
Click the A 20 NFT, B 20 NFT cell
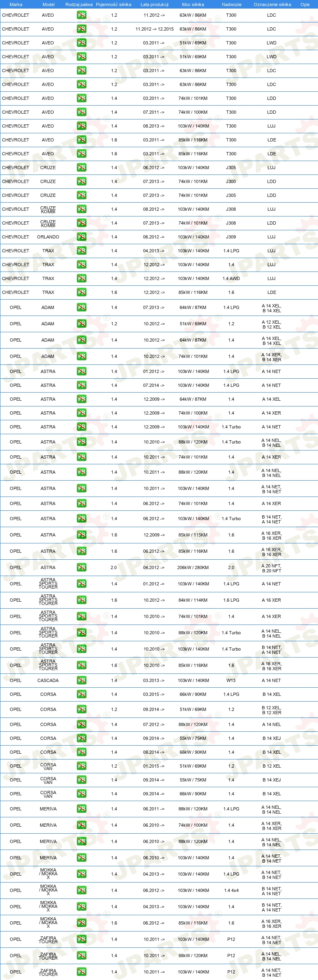point(272,568)
